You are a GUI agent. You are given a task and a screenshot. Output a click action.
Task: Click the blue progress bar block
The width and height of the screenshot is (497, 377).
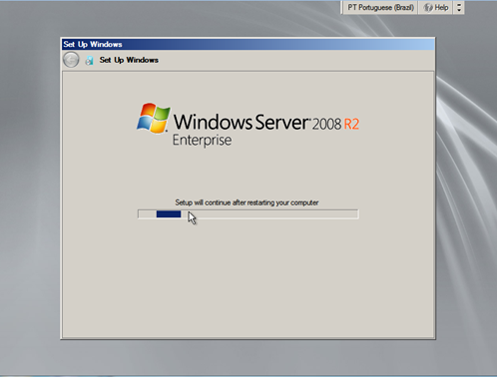click(169, 214)
